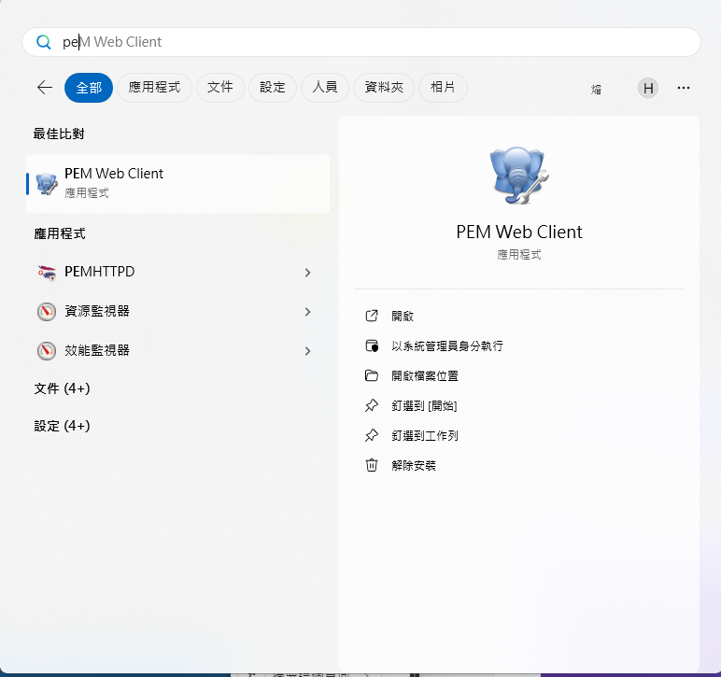The width and height of the screenshot is (721, 677).
Task: Click the search text input field
Action: 374,42
